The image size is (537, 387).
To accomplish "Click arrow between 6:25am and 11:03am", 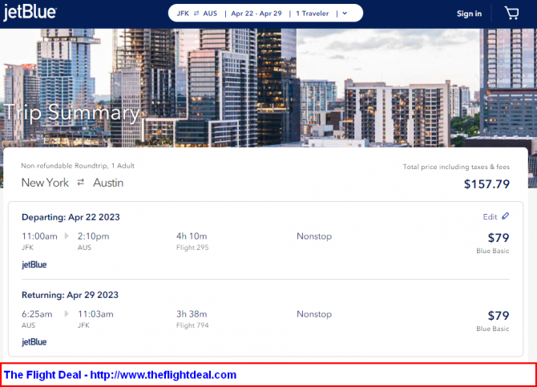I will 67,314.
